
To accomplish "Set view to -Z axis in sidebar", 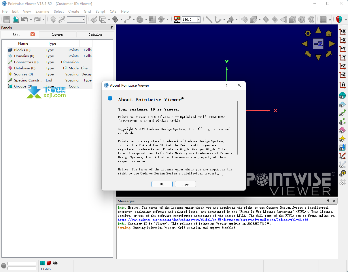I will pyautogui.click(x=342, y=75).
